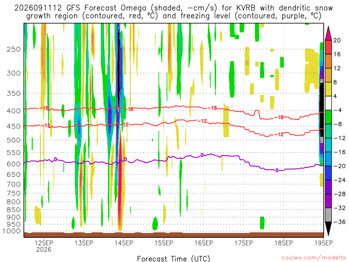Screen dimensions: 349x262
Task: Click the 250 pressure level label
Action: (x=14, y=49)
